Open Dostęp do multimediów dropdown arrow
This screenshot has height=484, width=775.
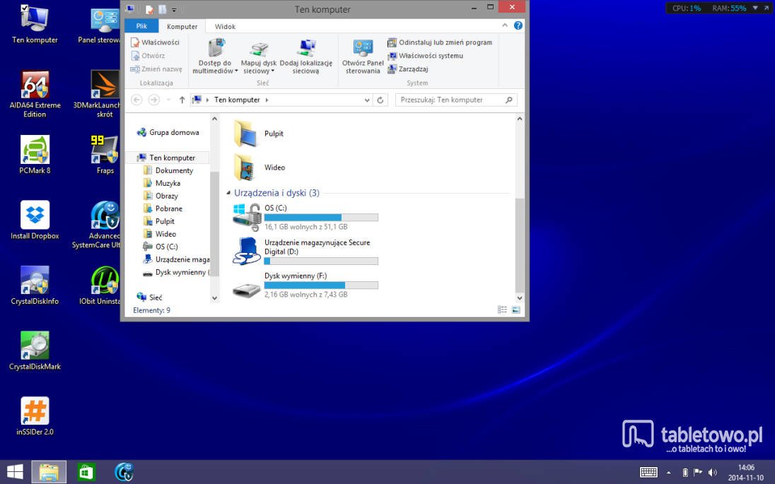click(236, 71)
